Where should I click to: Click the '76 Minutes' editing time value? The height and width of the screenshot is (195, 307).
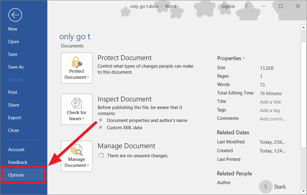pos(271,93)
